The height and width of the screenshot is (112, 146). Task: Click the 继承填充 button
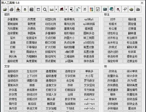click(x=69, y=19)
